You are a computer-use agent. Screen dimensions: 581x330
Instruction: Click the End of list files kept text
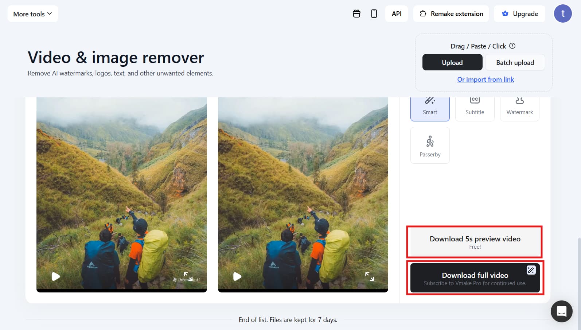click(288, 320)
